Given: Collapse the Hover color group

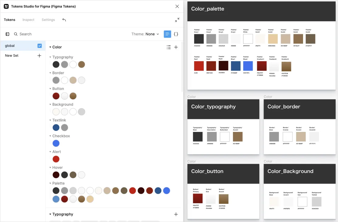Looking at the screenshot, I should (x=50, y=168).
